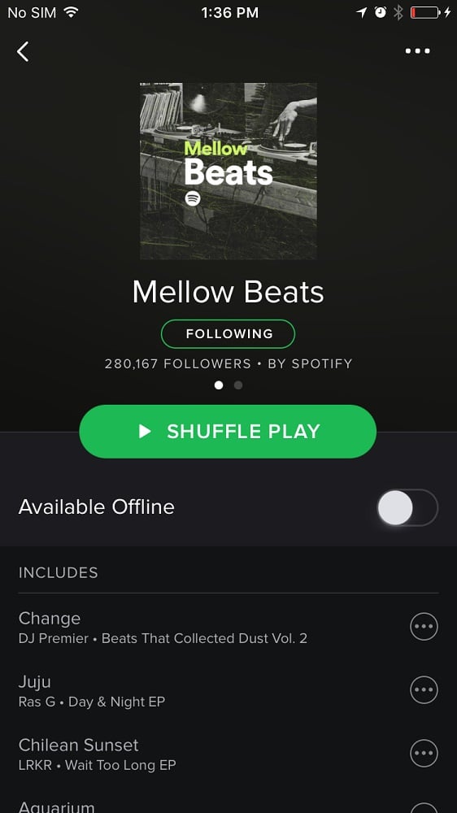The width and height of the screenshot is (457, 813).
Task: Tap the Mellow Beats cover art
Action: point(228,171)
